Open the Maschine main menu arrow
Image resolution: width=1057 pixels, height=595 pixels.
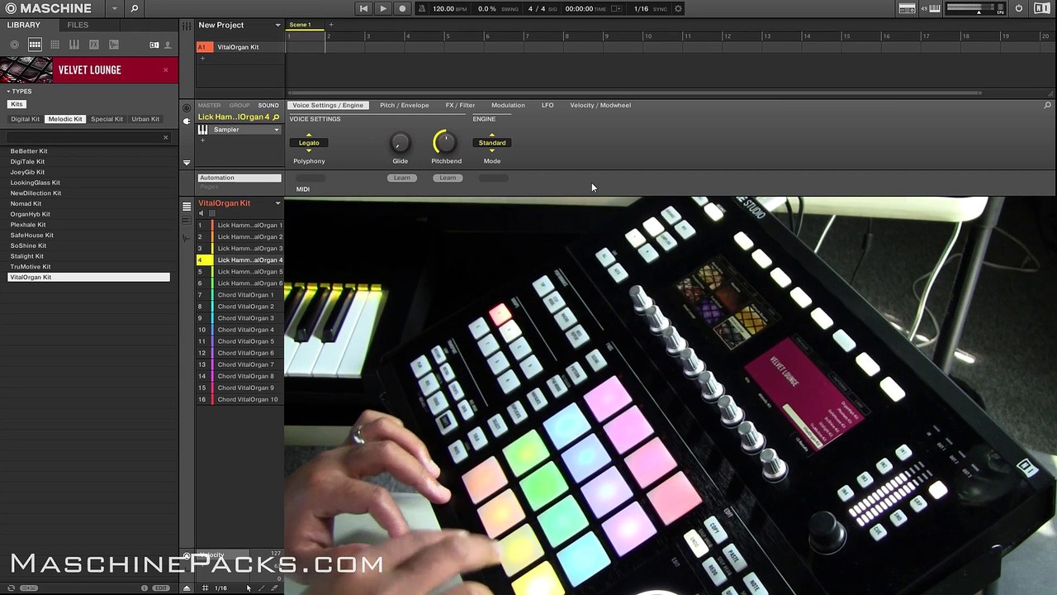pos(114,8)
